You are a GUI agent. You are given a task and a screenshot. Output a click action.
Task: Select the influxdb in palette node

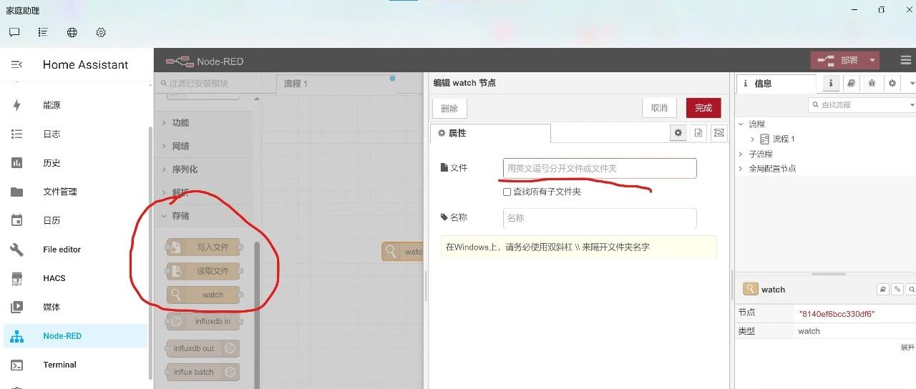(203, 322)
